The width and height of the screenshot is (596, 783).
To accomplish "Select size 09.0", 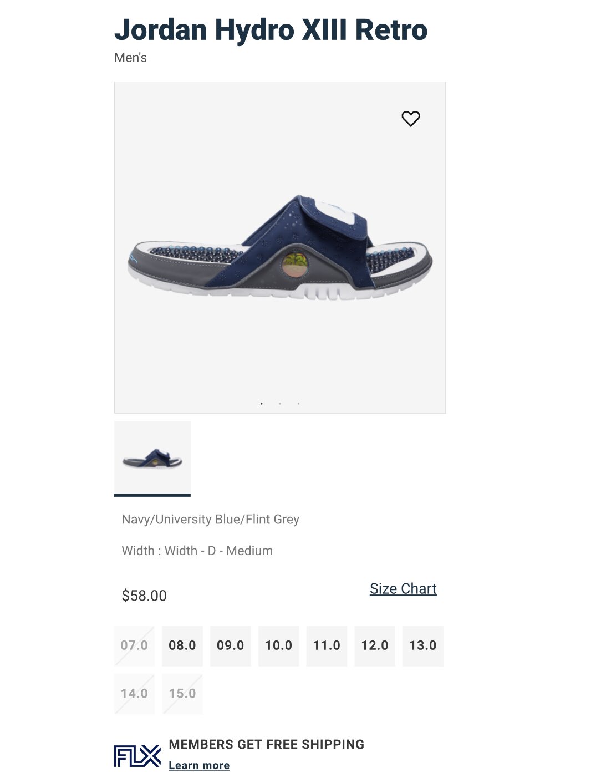I will (x=231, y=645).
